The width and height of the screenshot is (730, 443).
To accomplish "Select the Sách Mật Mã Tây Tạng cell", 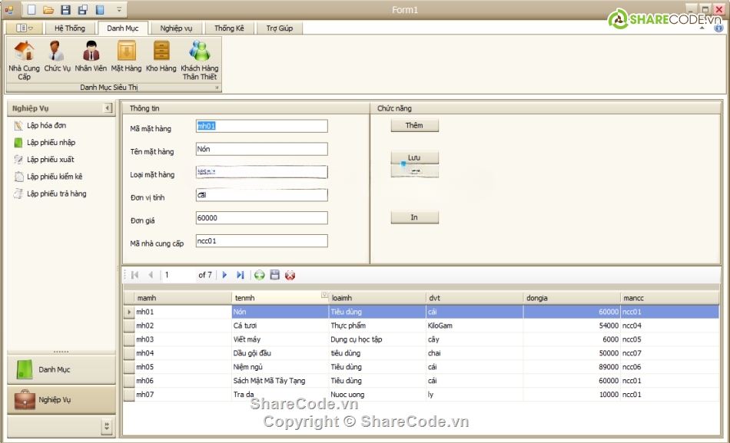I will pos(280,381).
